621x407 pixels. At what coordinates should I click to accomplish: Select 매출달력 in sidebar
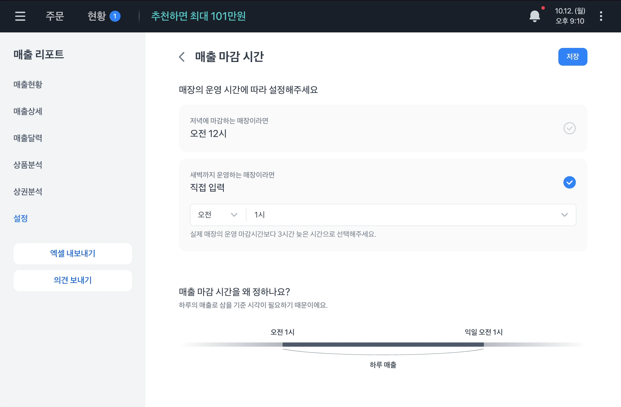pos(28,138)
